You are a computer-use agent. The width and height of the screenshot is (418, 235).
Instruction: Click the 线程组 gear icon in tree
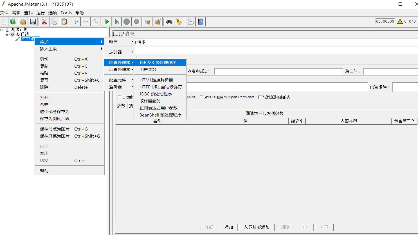(13, 34)
